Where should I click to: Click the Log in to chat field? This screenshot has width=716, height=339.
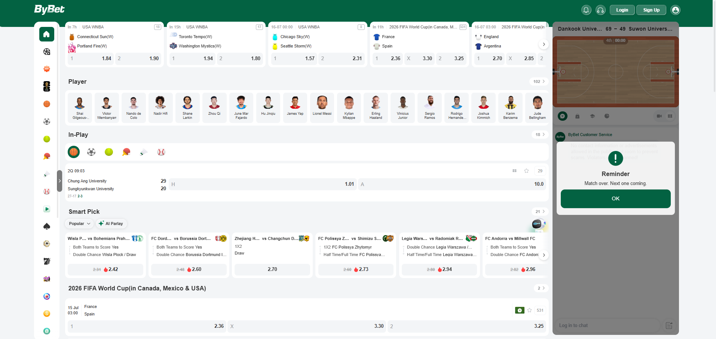(608, 326)
